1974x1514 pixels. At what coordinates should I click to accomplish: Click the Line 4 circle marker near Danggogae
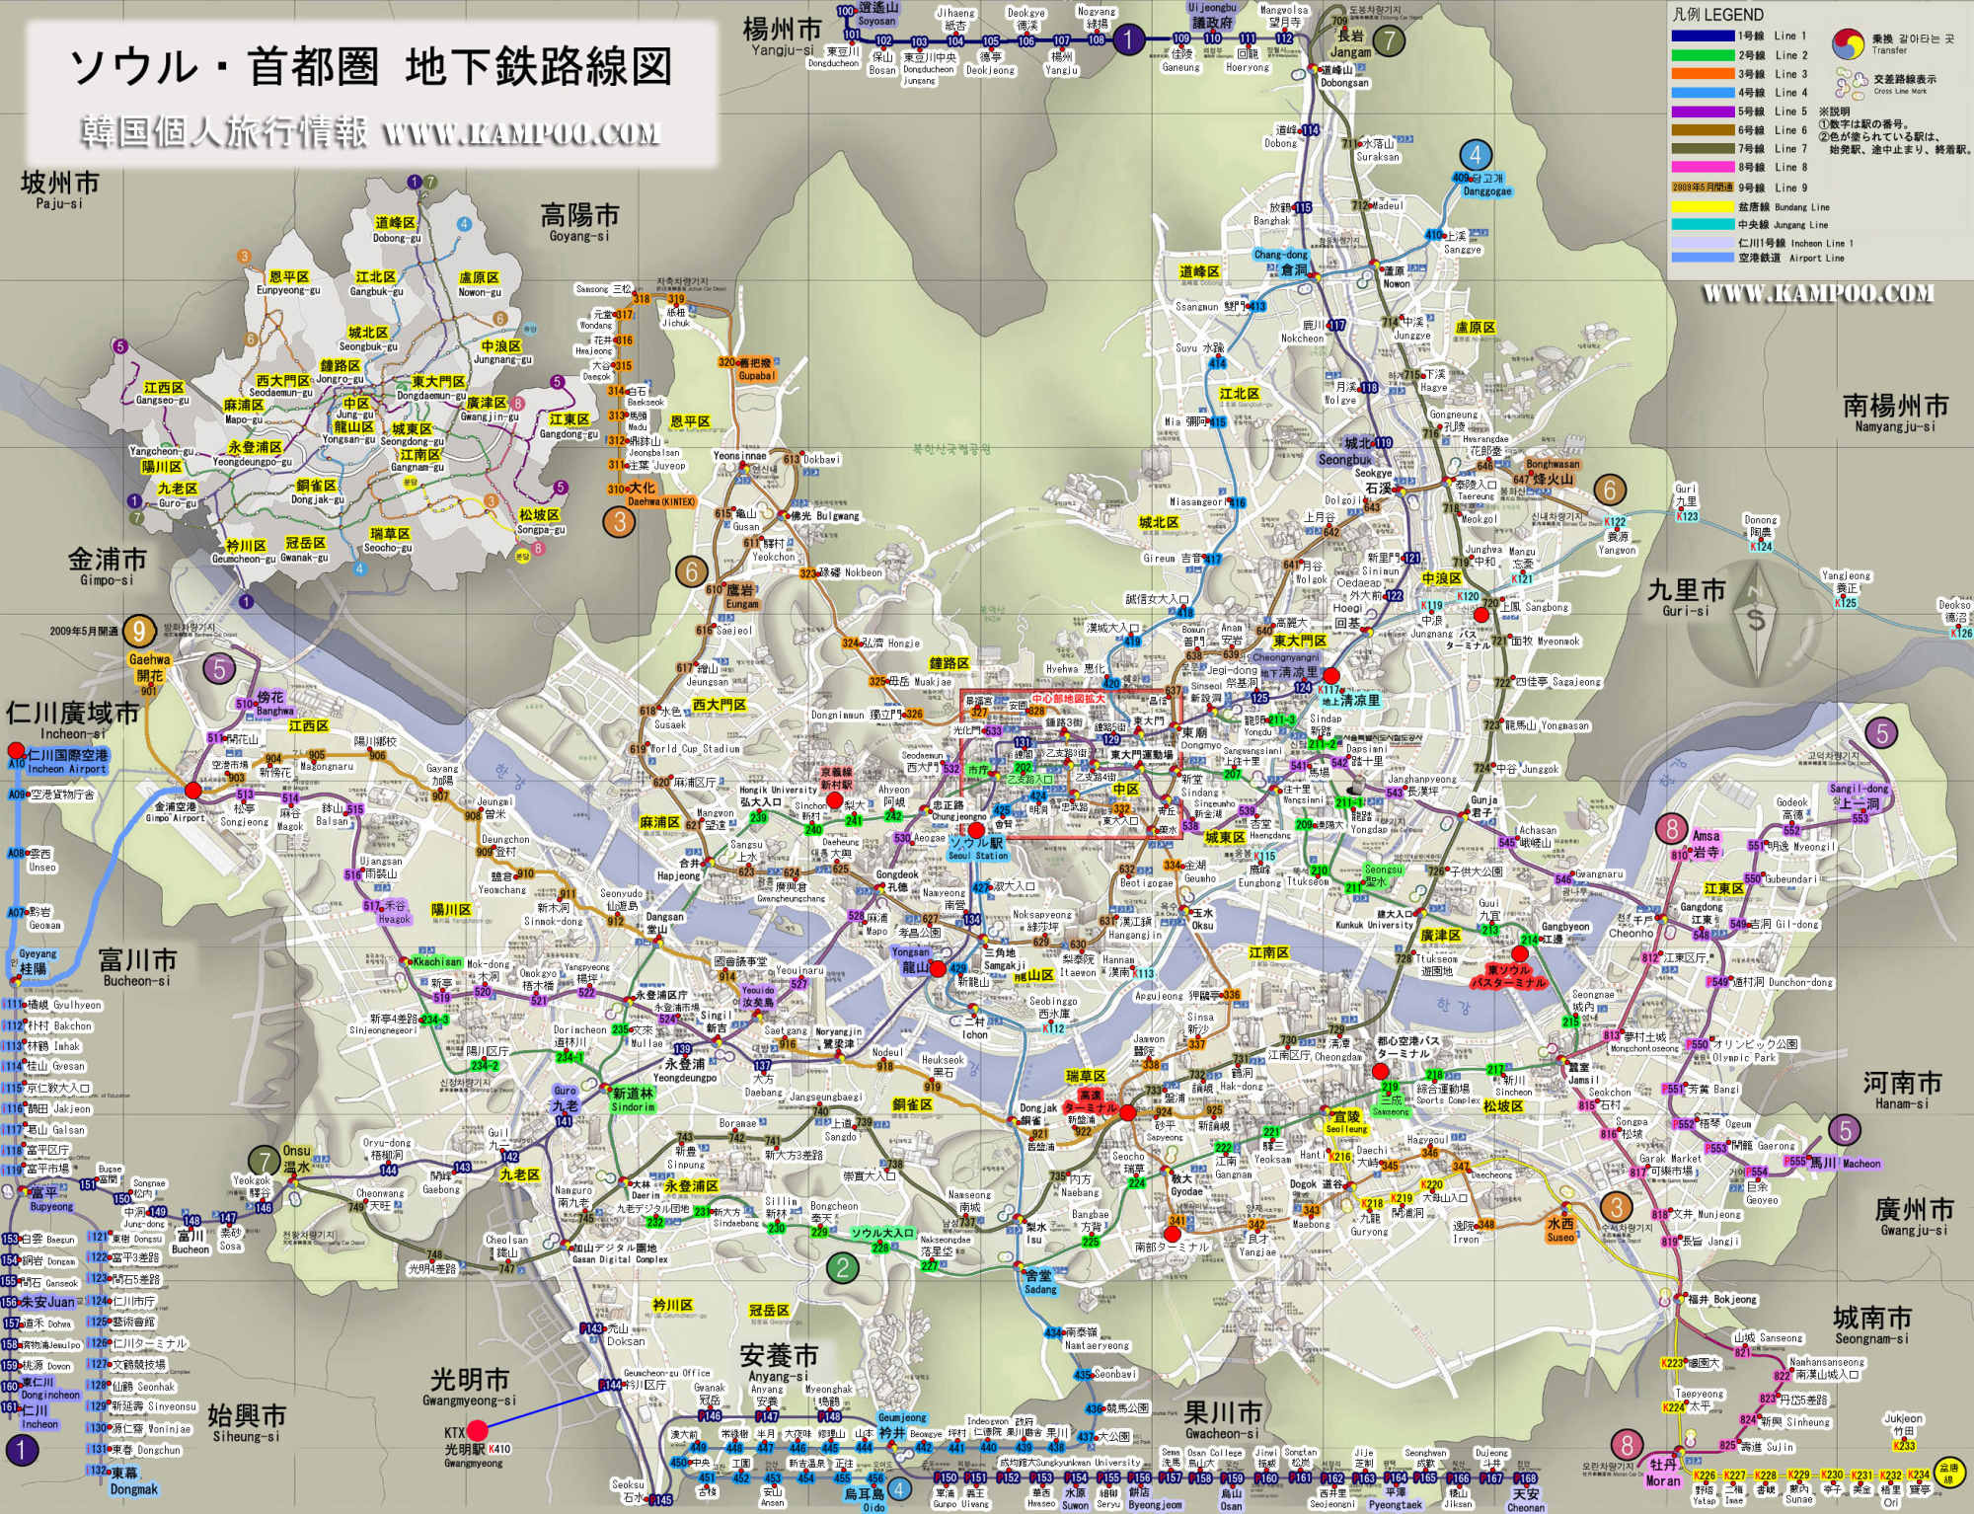coord(1476,155)
